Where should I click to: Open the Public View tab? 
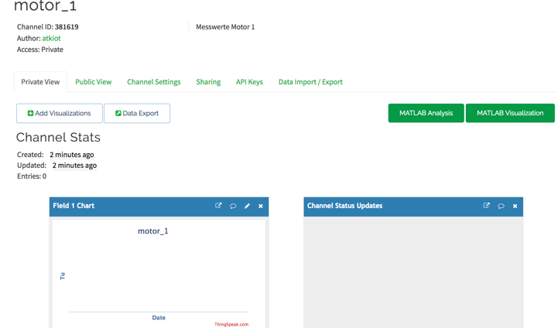[93, 82]
